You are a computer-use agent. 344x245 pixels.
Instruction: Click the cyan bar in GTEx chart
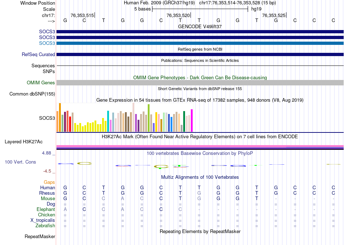[108, 121]
